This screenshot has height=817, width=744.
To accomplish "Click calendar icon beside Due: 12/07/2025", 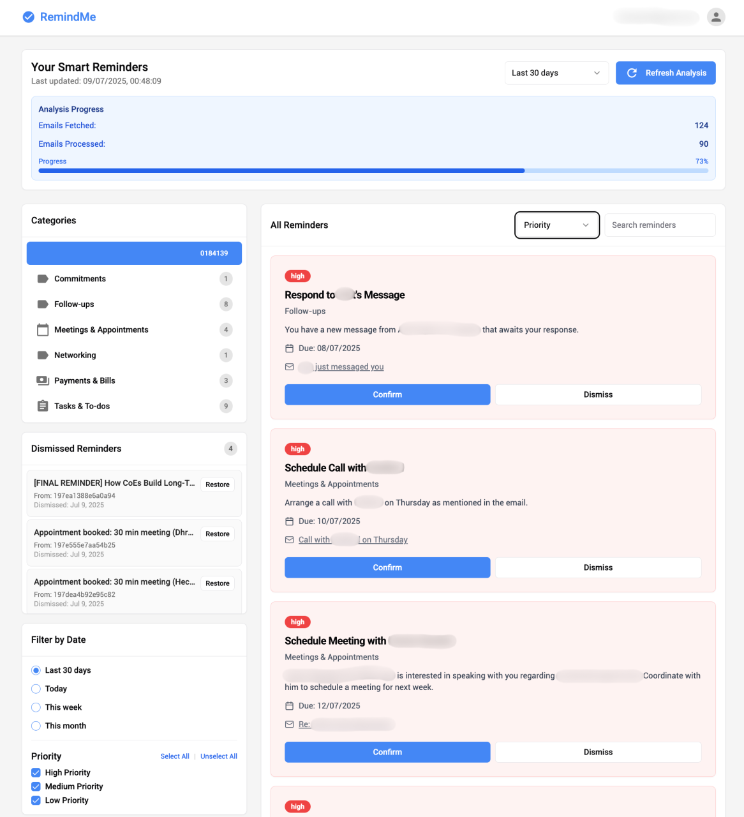I will (x=289, y=706).
